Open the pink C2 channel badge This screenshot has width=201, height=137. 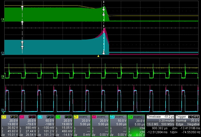[x=22, y=117]
